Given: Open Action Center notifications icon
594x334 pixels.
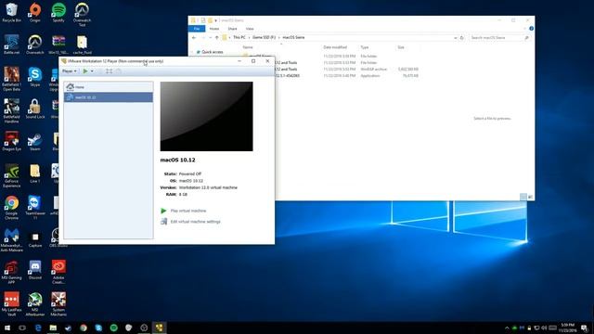Looking at the screenshot, I should point(584,328).
